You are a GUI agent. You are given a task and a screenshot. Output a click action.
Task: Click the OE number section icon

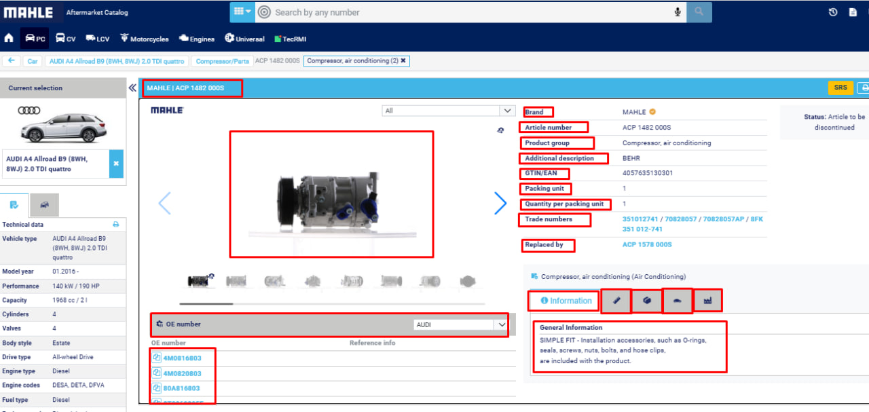pos(160,324)
